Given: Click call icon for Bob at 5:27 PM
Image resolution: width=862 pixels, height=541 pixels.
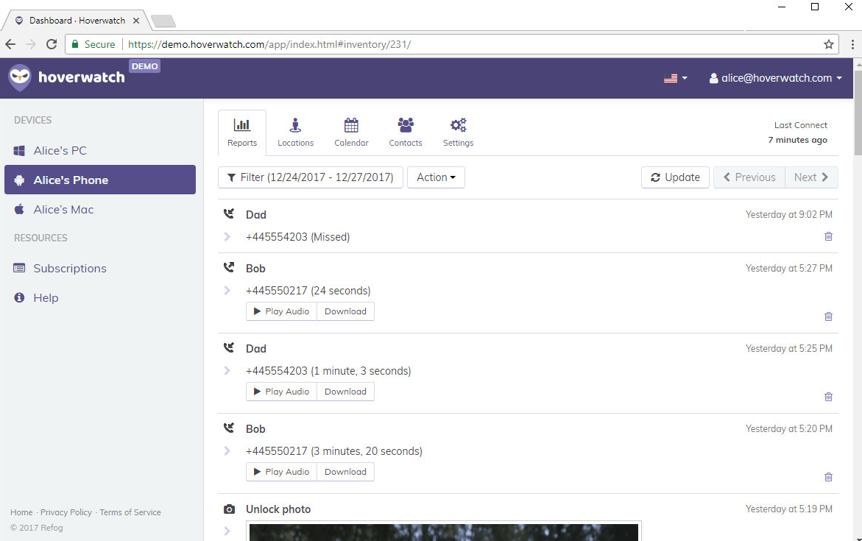Looking at the screenshot, I should [x=229, y=268].
